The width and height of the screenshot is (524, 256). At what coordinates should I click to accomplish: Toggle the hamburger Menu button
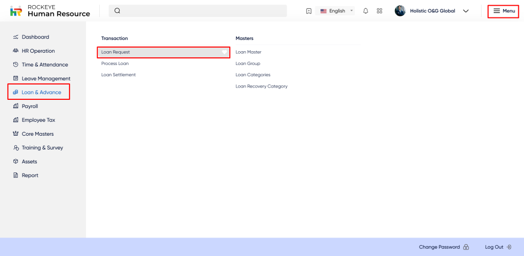point(504,11)
